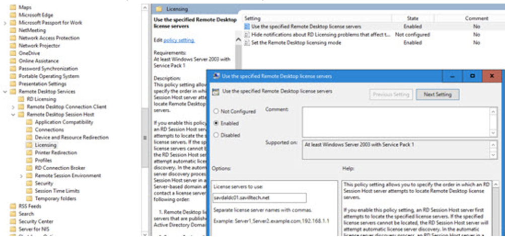
Task: Select the Licensing folder in tree
Action: pos(45,145)
